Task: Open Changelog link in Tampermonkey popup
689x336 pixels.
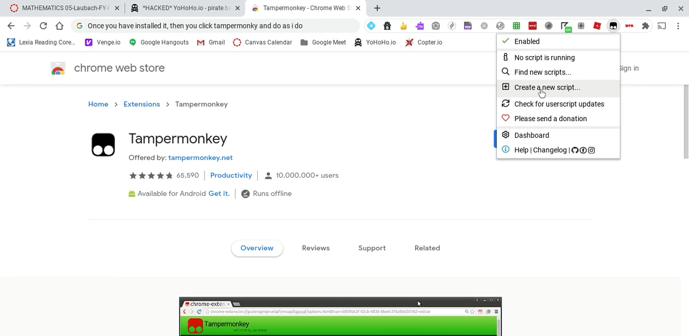Action: click(550, 150)
